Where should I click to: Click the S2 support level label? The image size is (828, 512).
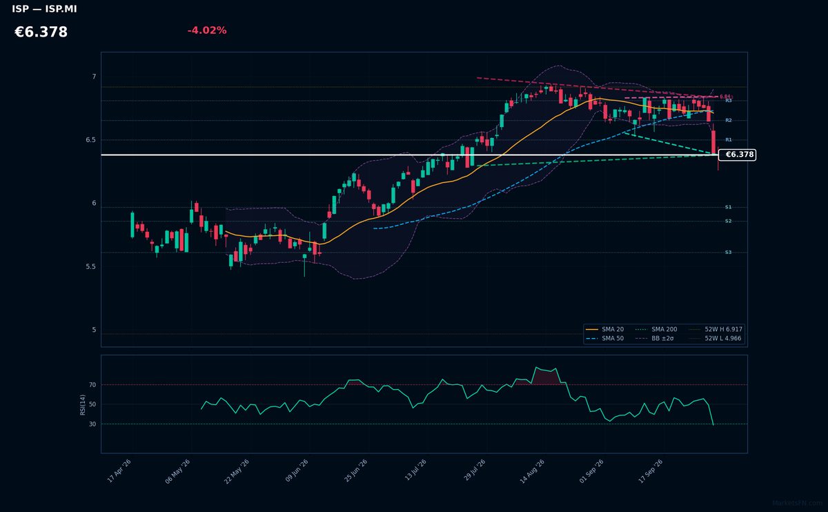point(728,221)
